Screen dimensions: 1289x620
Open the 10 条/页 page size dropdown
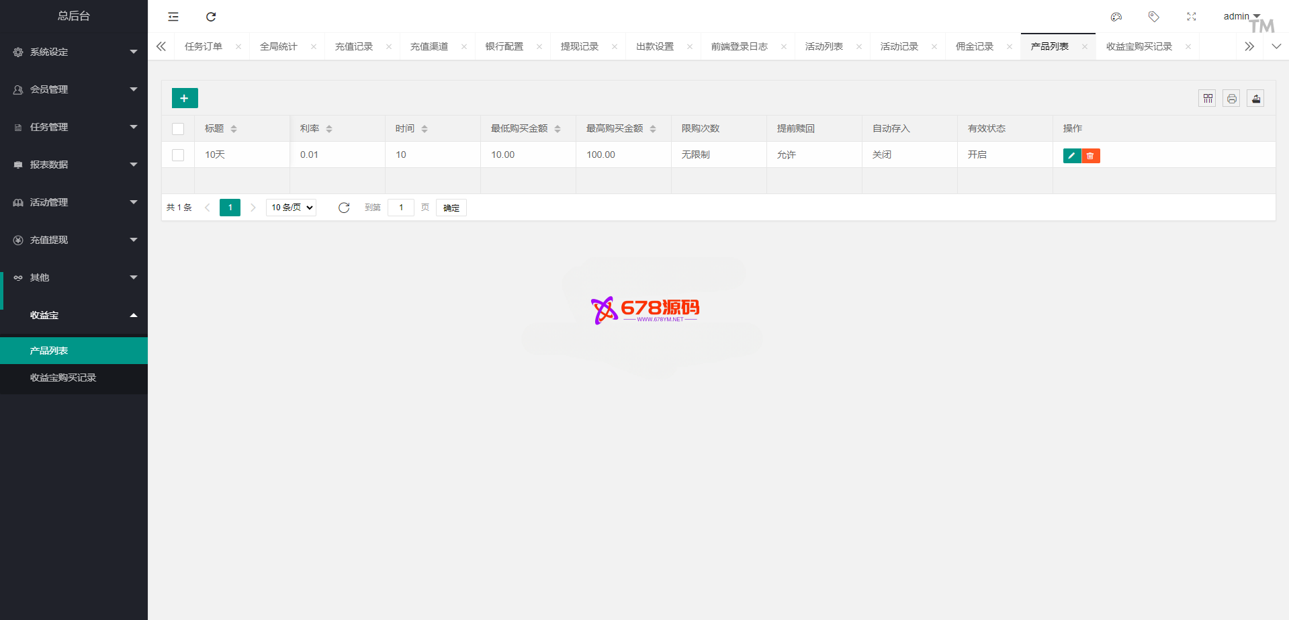pyautogui.click(x=292, y=208)
